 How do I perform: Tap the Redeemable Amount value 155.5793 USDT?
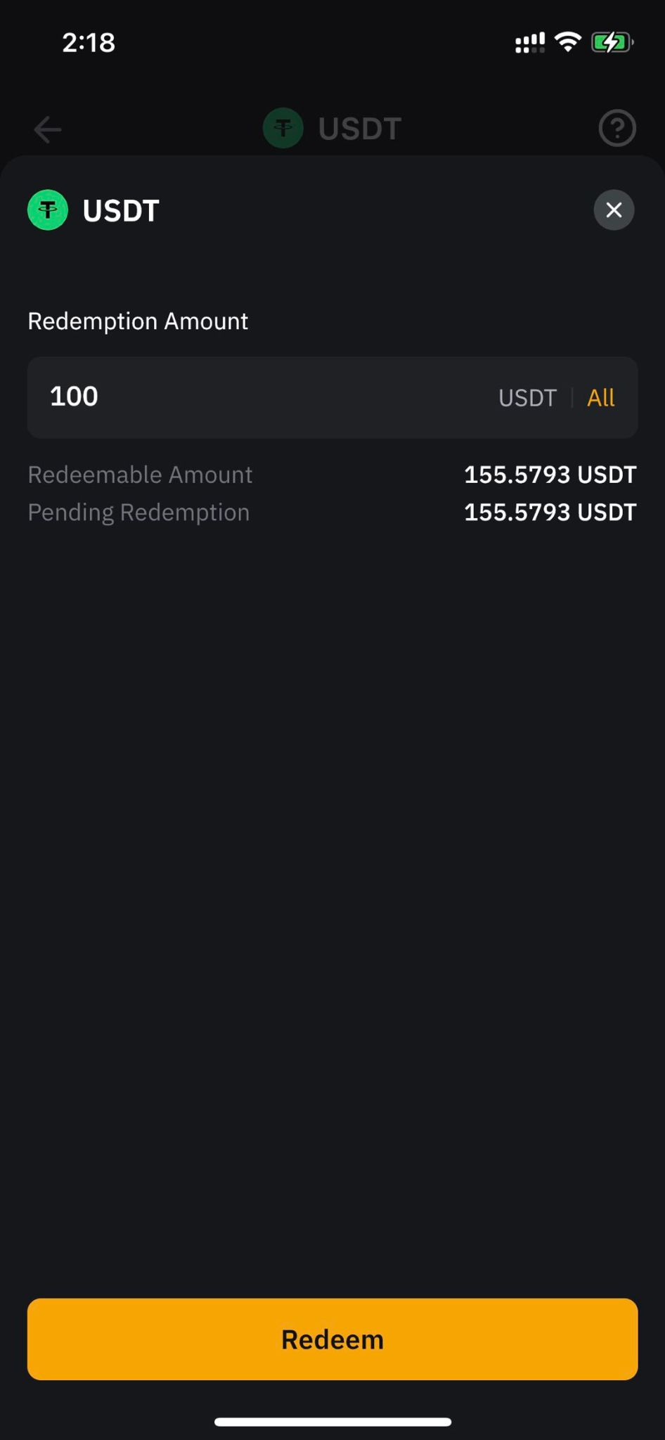tap(550, 475)
